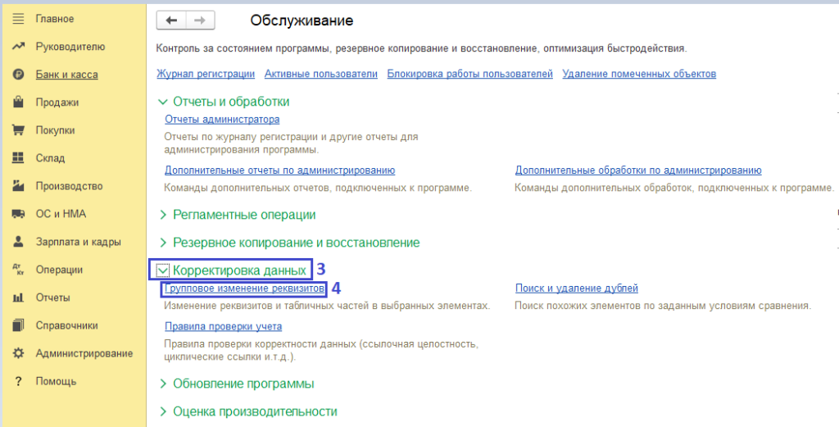Click the truck icon for ОС и НМА

pos(18,214)
